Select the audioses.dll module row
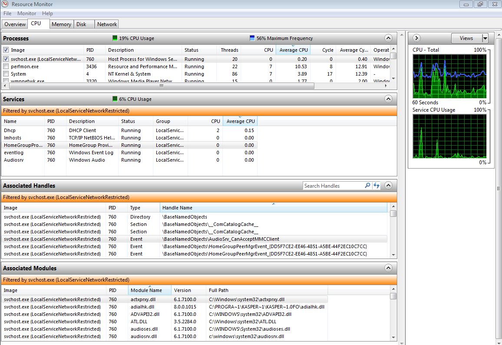The width and height of the screenshot is (502, 345). click(x=165, y=329)
